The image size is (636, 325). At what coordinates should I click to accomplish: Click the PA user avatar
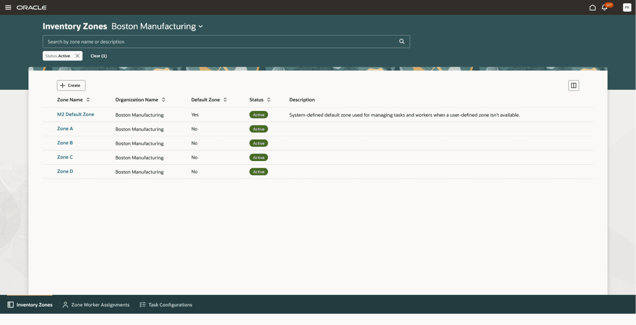[626, 7]
